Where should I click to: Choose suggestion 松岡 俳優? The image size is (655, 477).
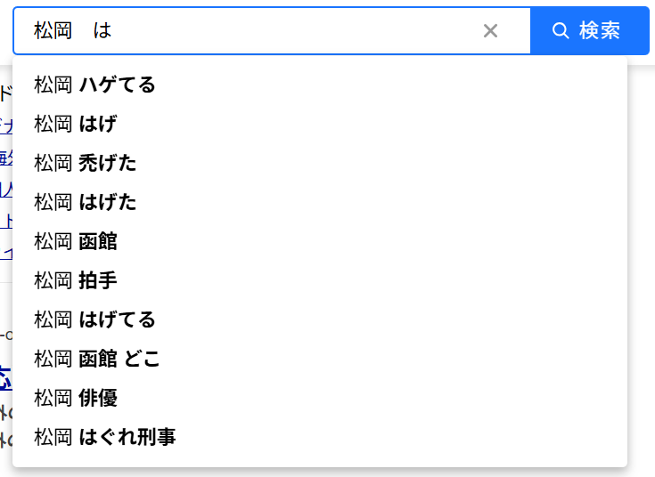(320, 398)
